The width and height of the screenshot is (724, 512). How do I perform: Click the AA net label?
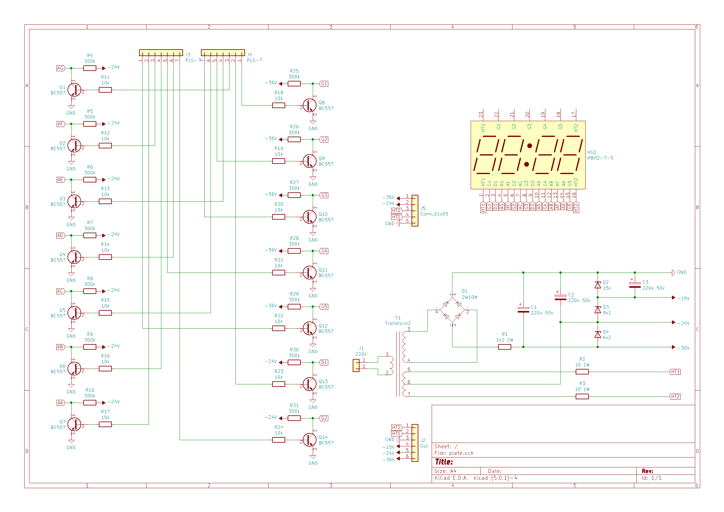[61, 403]
